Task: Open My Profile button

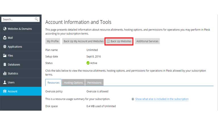Action: click(53, 41)
